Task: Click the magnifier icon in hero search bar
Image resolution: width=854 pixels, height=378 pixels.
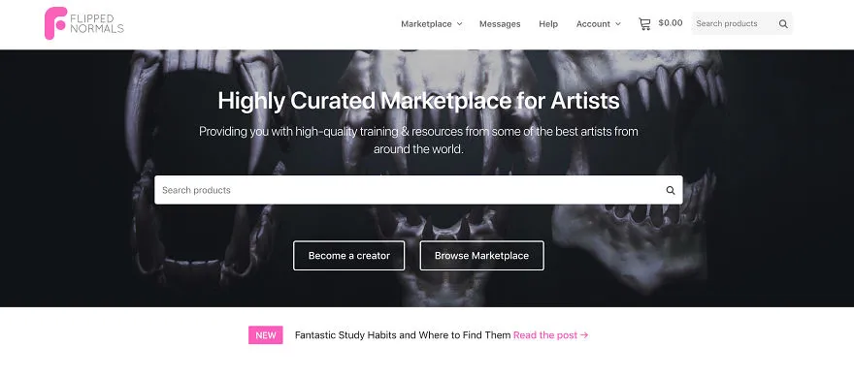Action: tap(671, 190)
